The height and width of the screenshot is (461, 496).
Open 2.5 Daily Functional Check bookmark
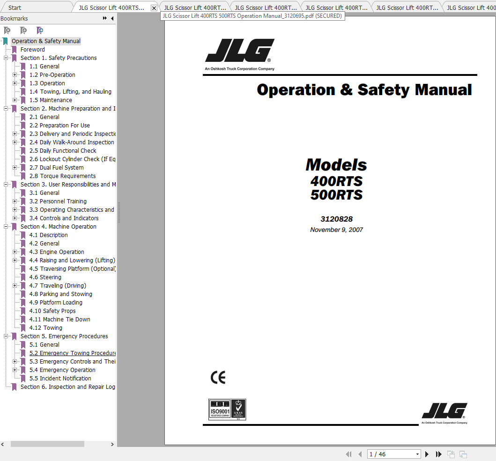click(63, 150)
